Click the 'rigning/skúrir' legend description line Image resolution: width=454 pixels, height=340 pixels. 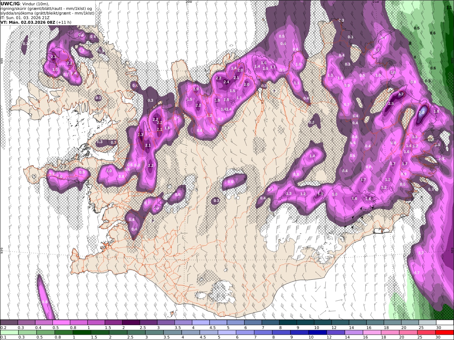pyautogui.click(x=47, y=8)
